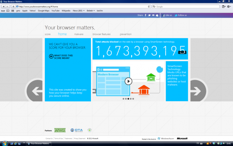Play the Modern Browser video
The image size is (233, 146).
129,81
